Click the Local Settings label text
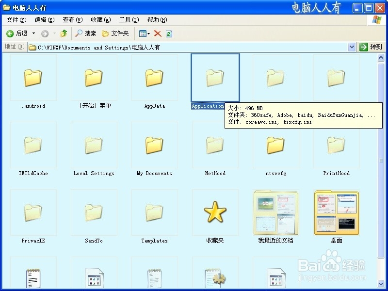The image size is (388, 291). pyautogui.click(x=94, y=173)
